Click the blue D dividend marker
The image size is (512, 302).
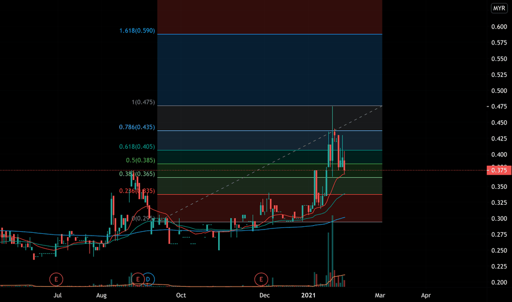[148, 279]
